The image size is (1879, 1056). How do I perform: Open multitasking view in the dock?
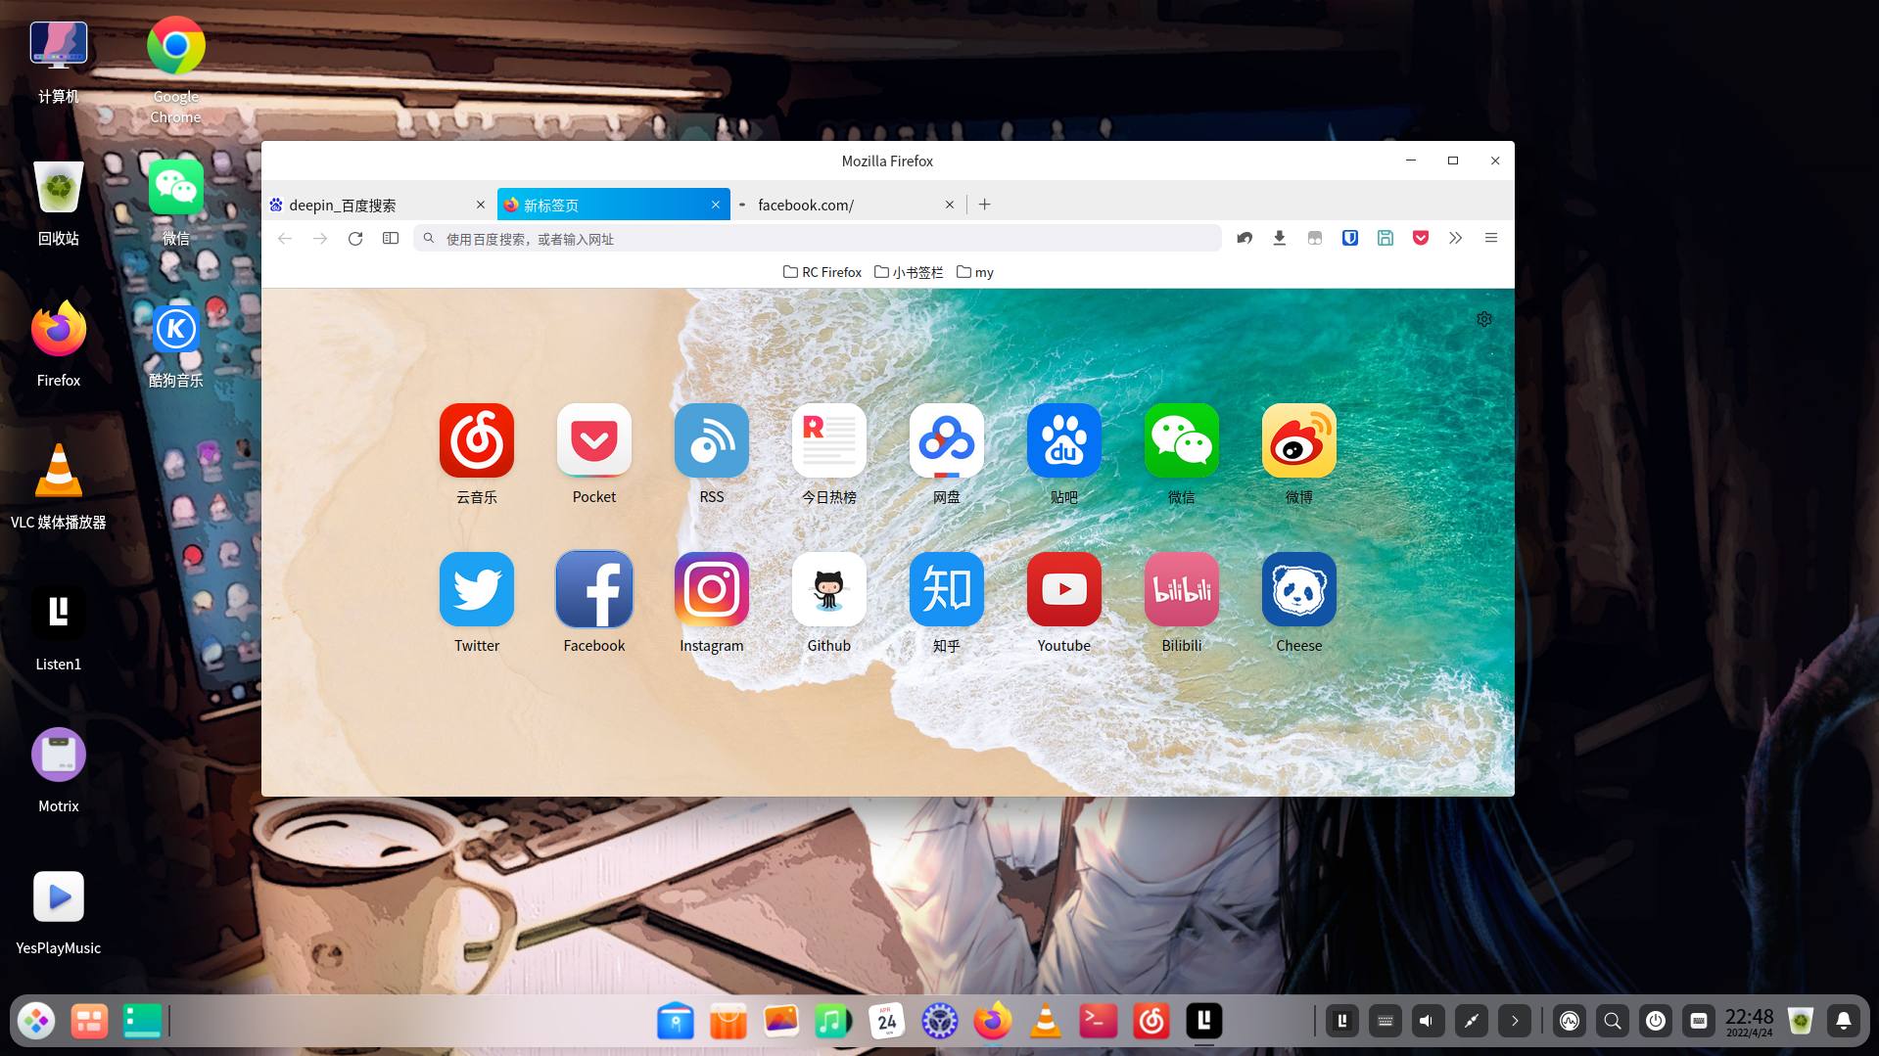click(x=89, y=1022)
